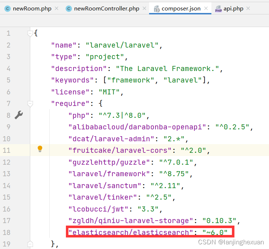269x249 pixels.
Task: Click the class icon on newRoomController.php tab
Action: point(69,9)
